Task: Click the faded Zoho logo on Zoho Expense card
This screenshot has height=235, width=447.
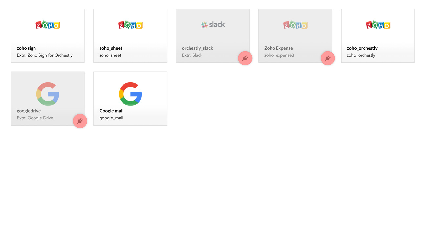Action: (x=296, y=25)
